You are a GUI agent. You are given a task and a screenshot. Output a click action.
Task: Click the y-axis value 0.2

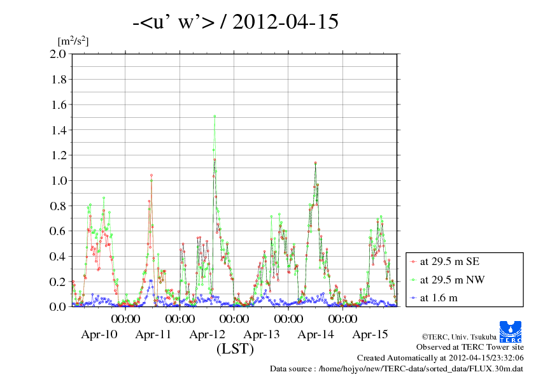[58, 282]
